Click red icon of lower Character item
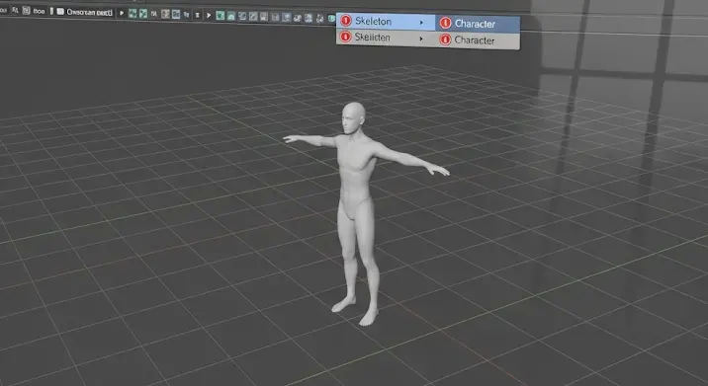The width and height of the screenshot is (708, 386). coord(445,39)
